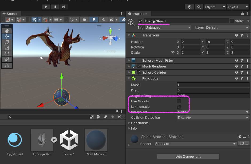Toggle scene lighting with the lightbulb icon
Viewport: 251px width, 164px height.
[x=93, y=20]
